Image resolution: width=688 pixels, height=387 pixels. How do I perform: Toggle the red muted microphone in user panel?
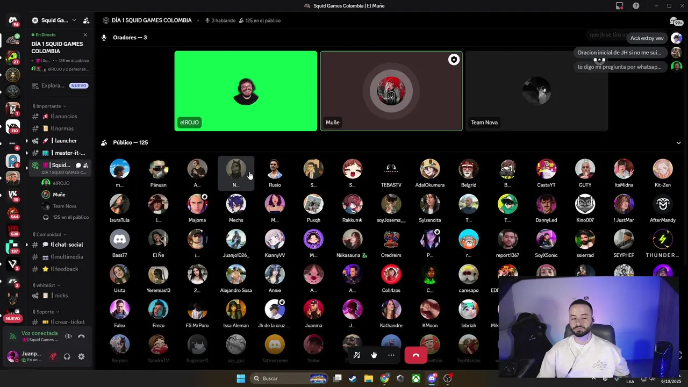pos(53,356)
